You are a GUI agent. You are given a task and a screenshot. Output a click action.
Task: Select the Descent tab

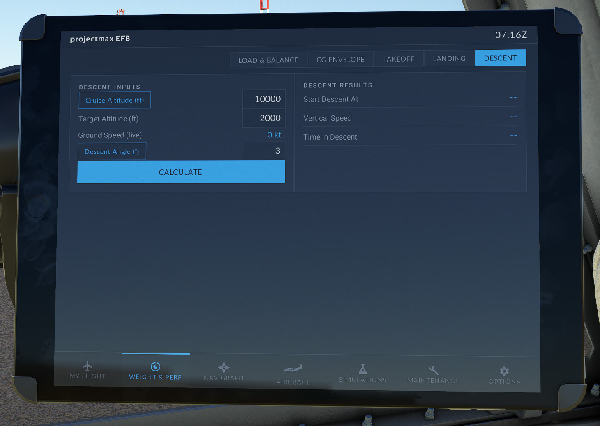(x=500, y=58)
